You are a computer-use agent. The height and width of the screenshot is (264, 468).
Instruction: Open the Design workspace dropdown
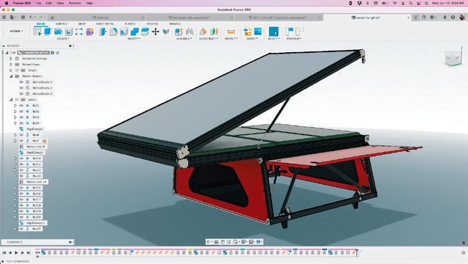[16, 31]
